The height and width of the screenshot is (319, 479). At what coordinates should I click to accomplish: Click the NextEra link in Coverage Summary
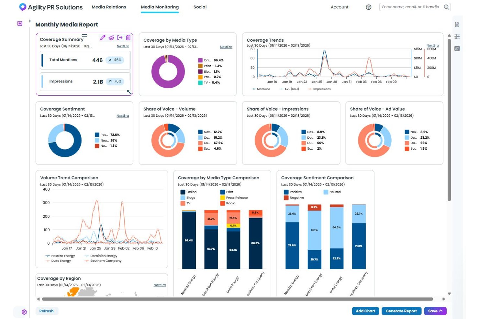(123, 46)
